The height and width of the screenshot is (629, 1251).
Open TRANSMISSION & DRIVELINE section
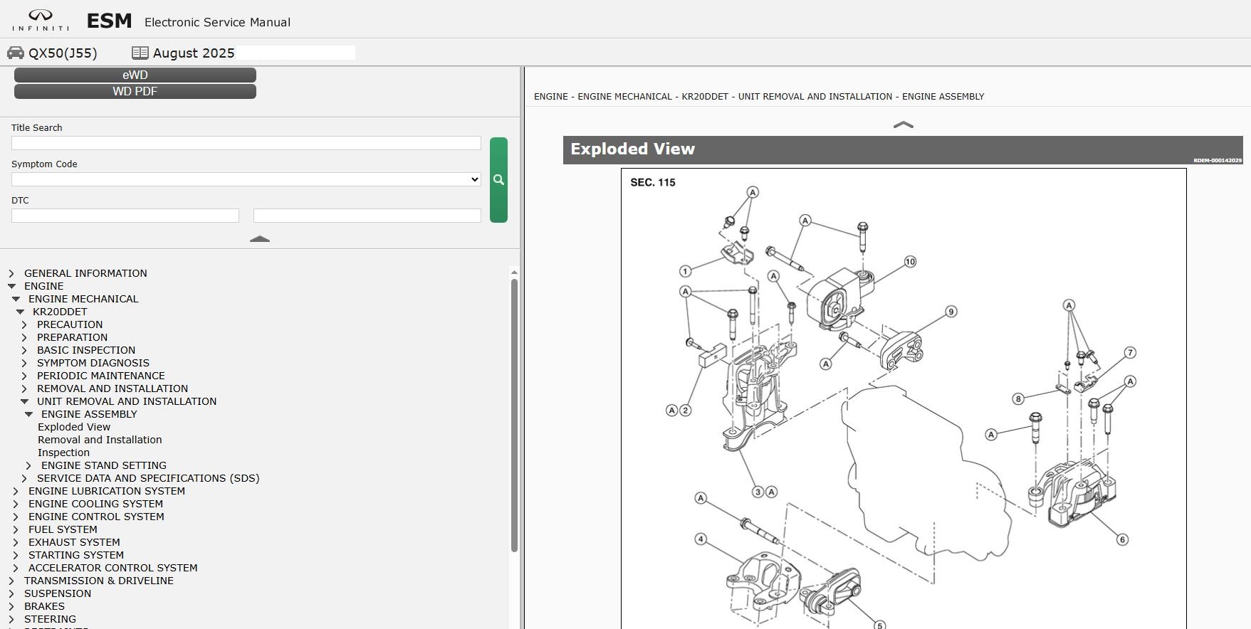99,581
